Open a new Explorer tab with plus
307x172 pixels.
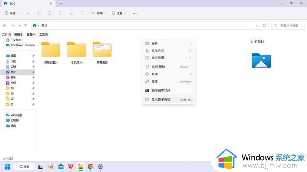tap(61, 3)
